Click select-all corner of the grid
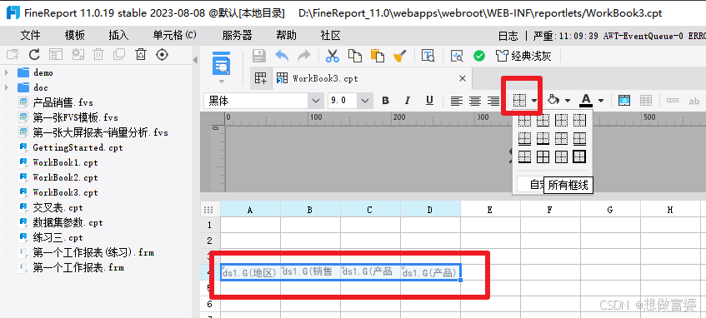706x318 pixels. 208,210
